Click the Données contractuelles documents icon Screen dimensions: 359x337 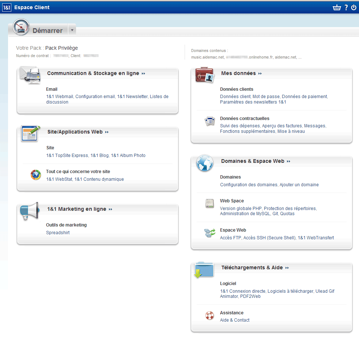click(209, 121)
